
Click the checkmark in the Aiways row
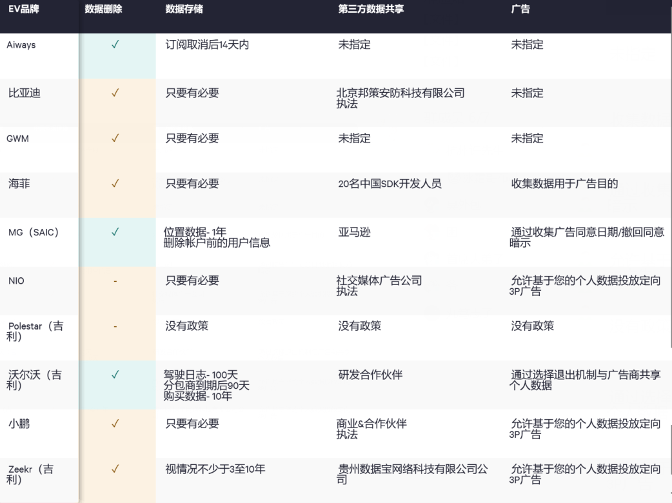coord(115,45)
